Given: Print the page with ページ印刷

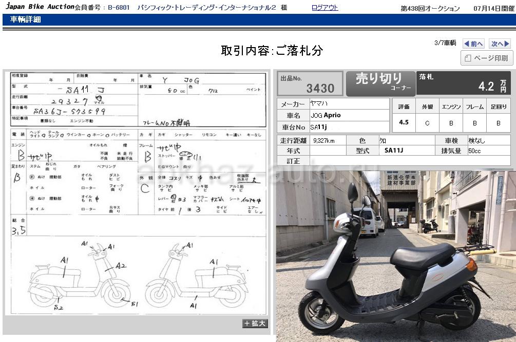Looking at the screenshot, I should point(487,58).
